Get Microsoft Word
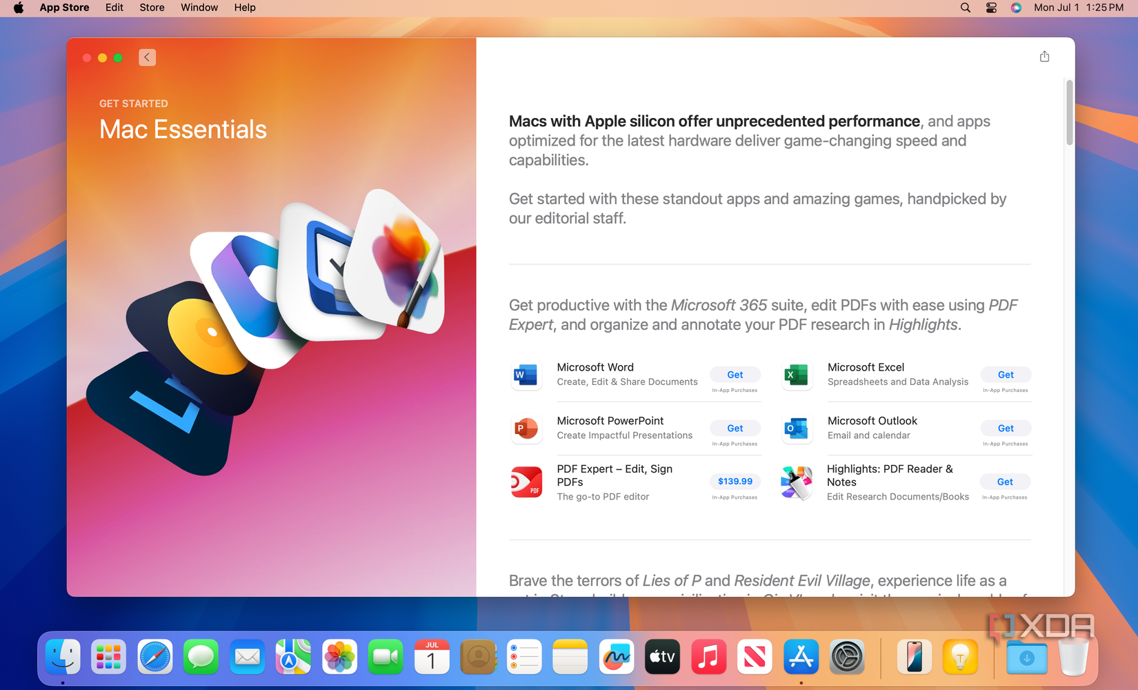This screenshot has height=690, width=1138. (735, 375)
